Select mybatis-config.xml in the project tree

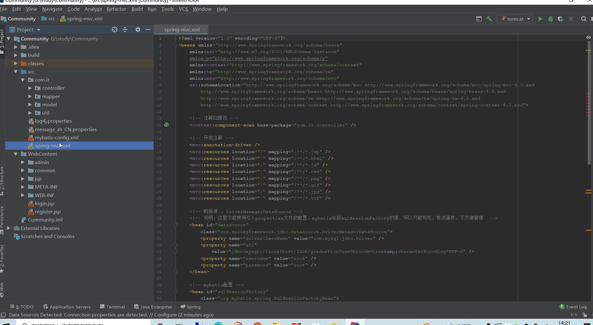click(x=57, y=137)
